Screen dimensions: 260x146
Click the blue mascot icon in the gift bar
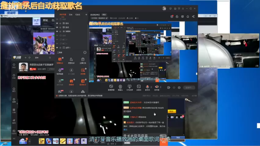[x=23, y=141]
